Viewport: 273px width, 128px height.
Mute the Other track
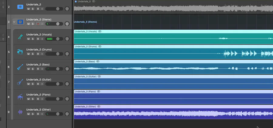click(x=29, y=114)
